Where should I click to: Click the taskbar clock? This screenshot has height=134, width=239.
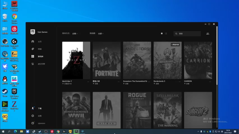point(228,131)
